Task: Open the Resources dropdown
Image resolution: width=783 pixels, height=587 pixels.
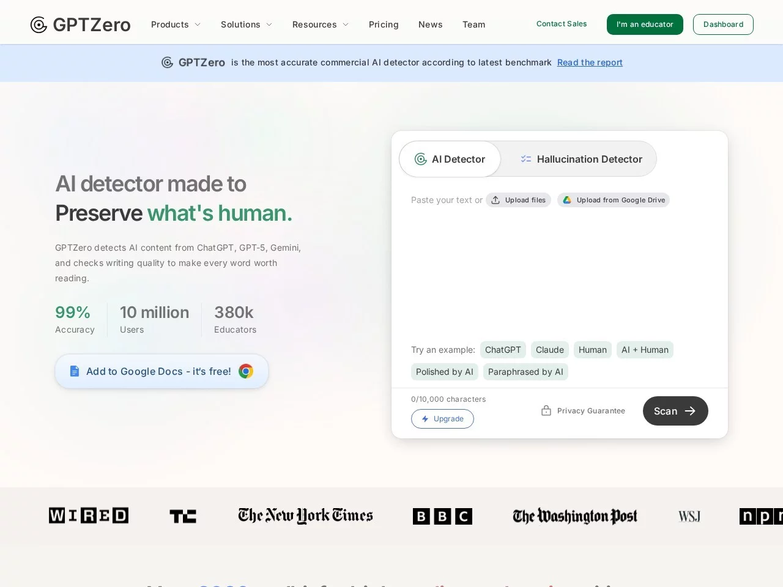Action: coord(320,24)
